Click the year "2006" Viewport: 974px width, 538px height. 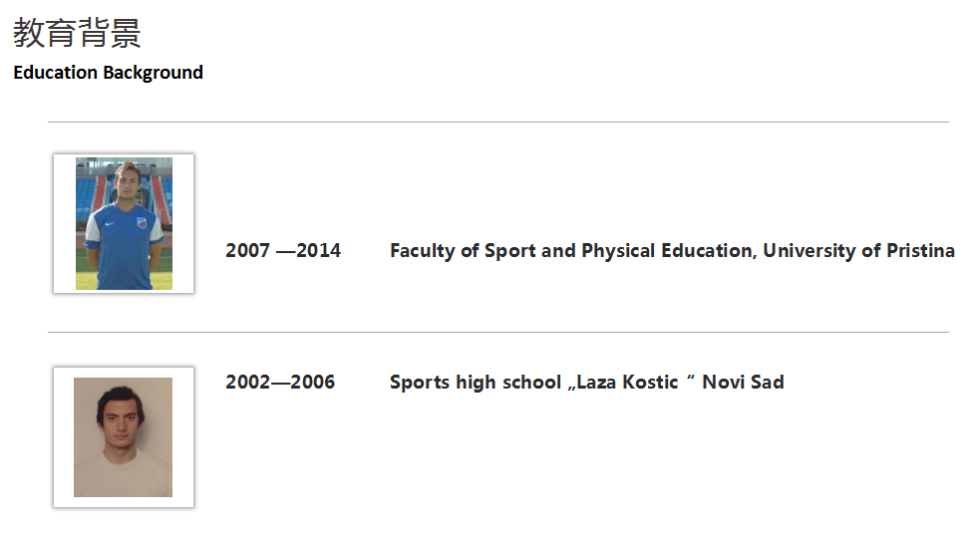(313, 383)
